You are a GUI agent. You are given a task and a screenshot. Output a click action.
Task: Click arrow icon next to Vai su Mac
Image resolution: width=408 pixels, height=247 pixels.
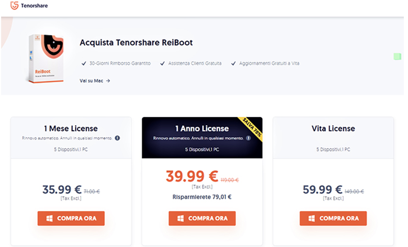108,81
